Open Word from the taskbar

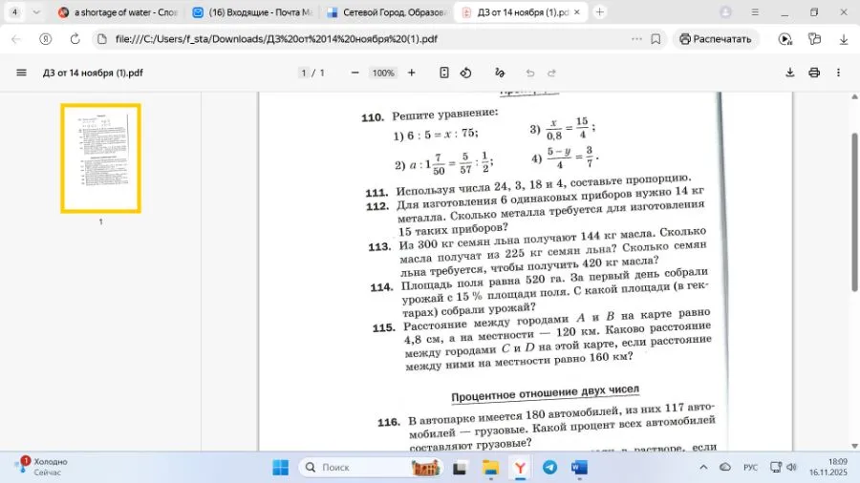[579, 467]
